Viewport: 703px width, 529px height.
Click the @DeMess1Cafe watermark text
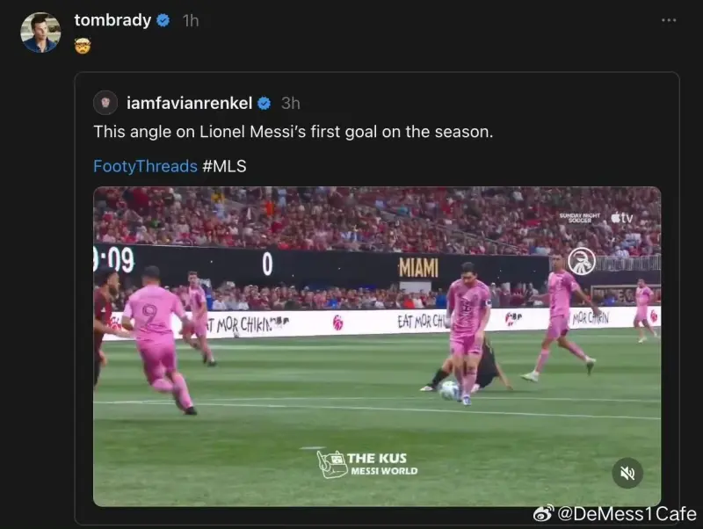pos(627,514)
